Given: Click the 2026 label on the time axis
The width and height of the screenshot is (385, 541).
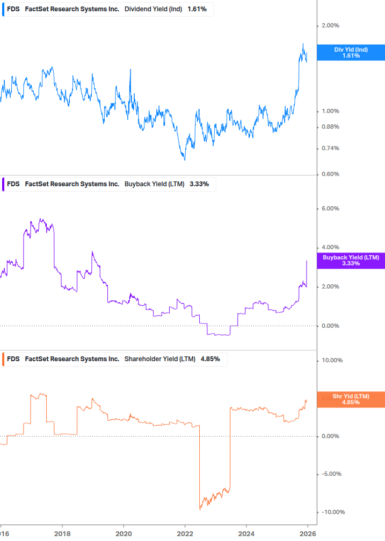Looking at the screenshot, I should point(308,534).
